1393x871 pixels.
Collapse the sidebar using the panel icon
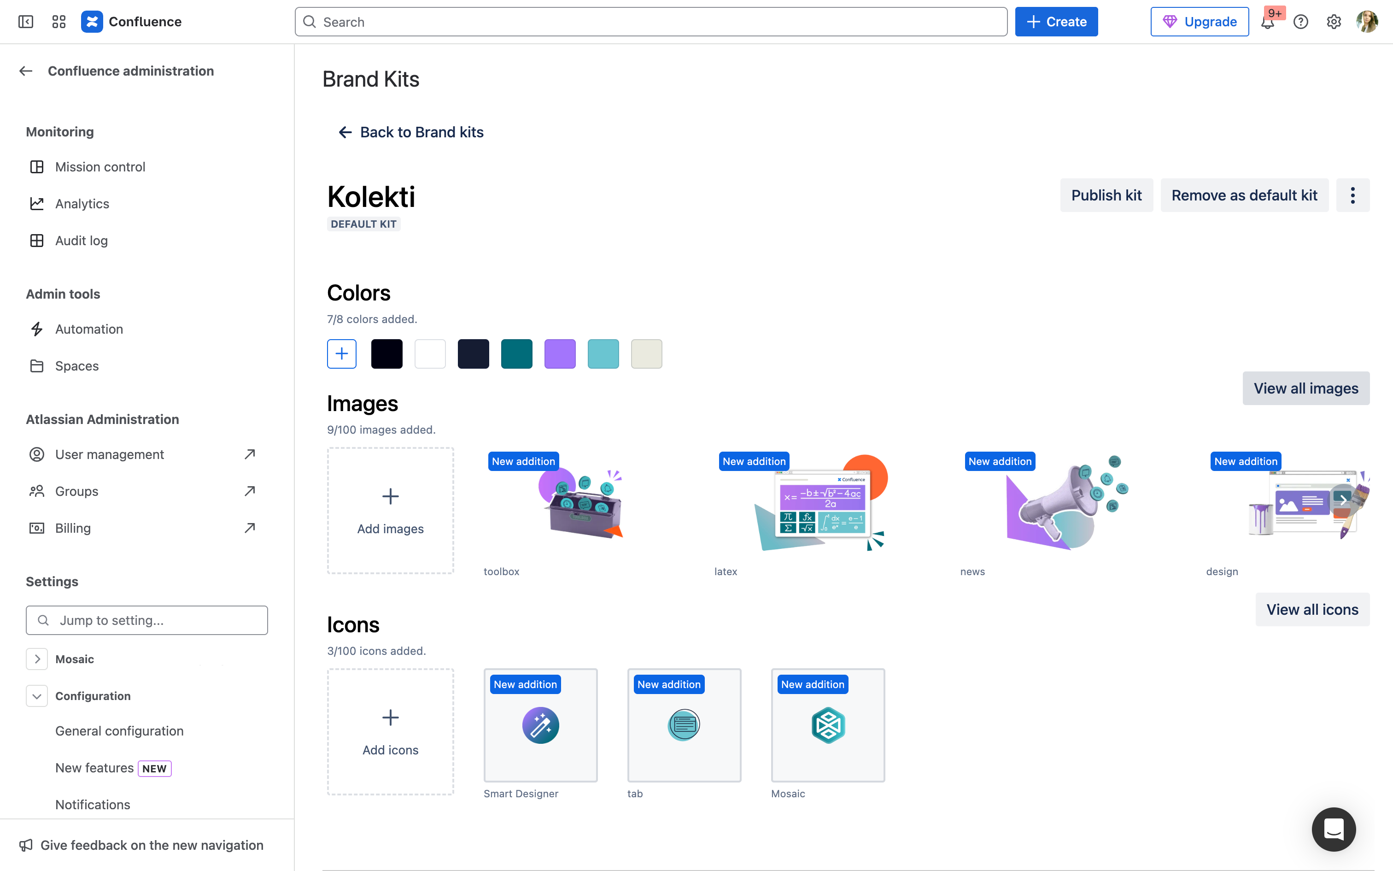pos(26,22)
